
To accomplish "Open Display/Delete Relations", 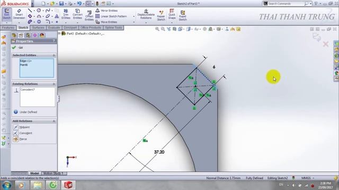I will 146,14.
